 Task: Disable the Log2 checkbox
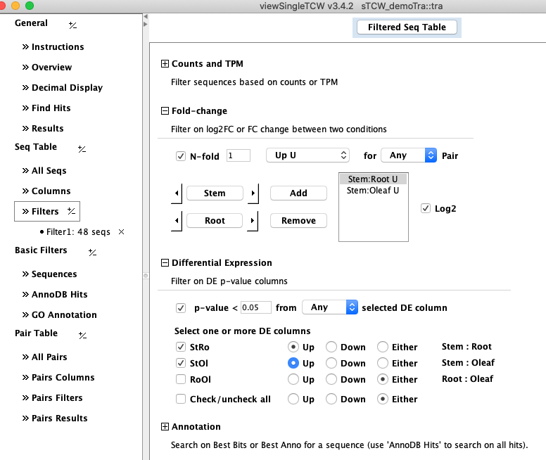(x=425, y=209)
